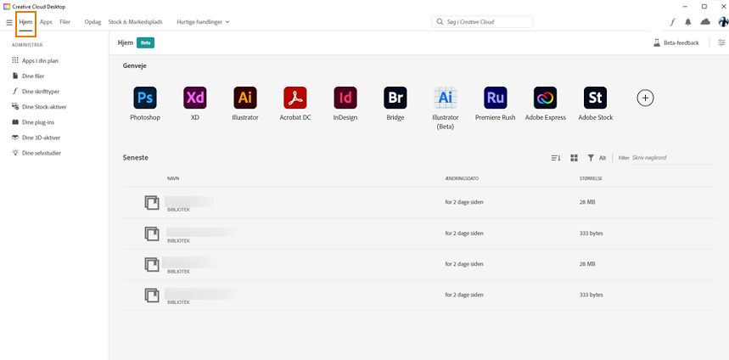Screen dimensions: 729x360
Task: Launch Bridge from shortcuts
Action: (395, 104)
